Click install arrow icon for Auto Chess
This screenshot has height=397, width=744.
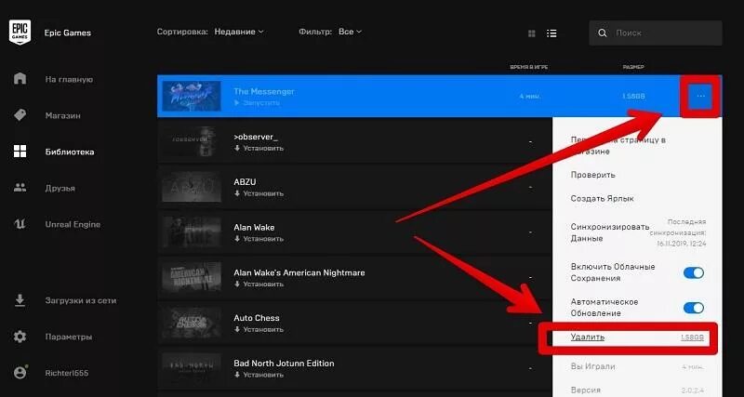(x=237, y=329)
